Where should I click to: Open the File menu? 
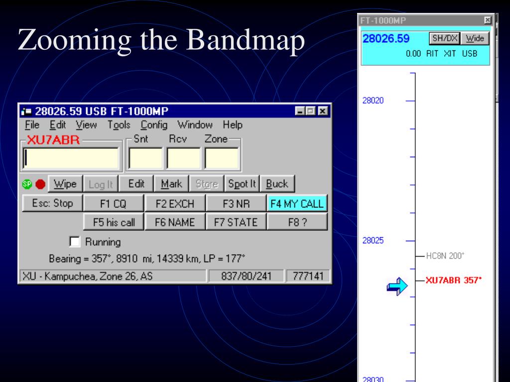(x=32, y=125)
